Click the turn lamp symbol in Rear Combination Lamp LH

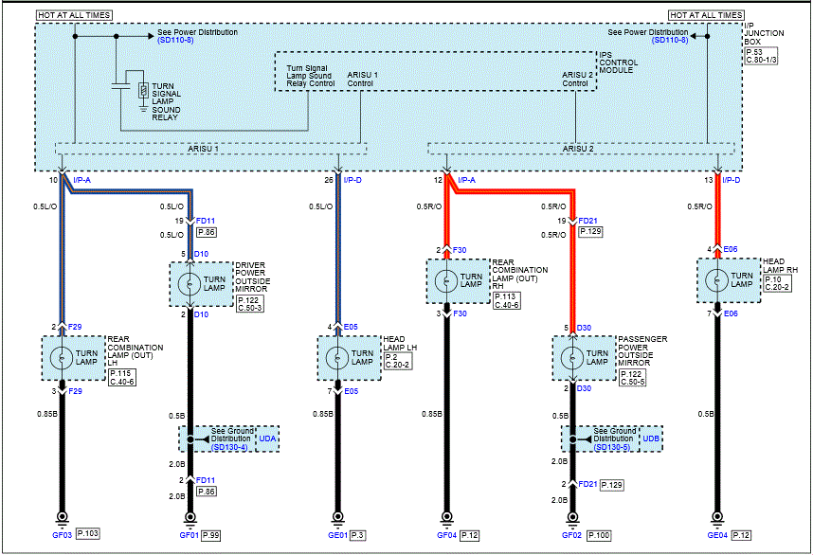(x=62, y=358)
